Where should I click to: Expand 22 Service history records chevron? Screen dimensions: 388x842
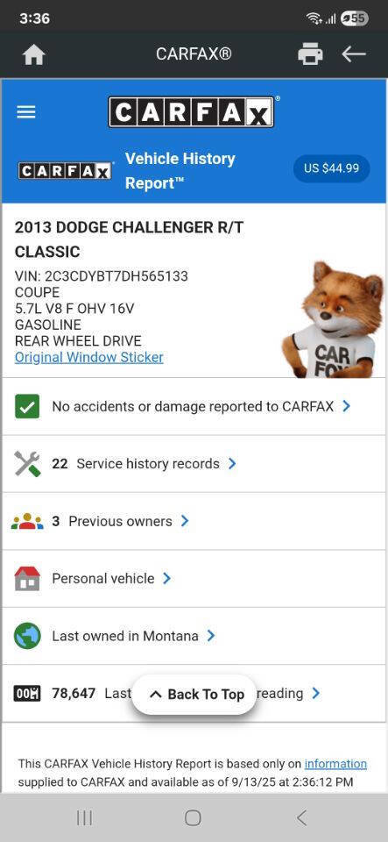(232, 464)
